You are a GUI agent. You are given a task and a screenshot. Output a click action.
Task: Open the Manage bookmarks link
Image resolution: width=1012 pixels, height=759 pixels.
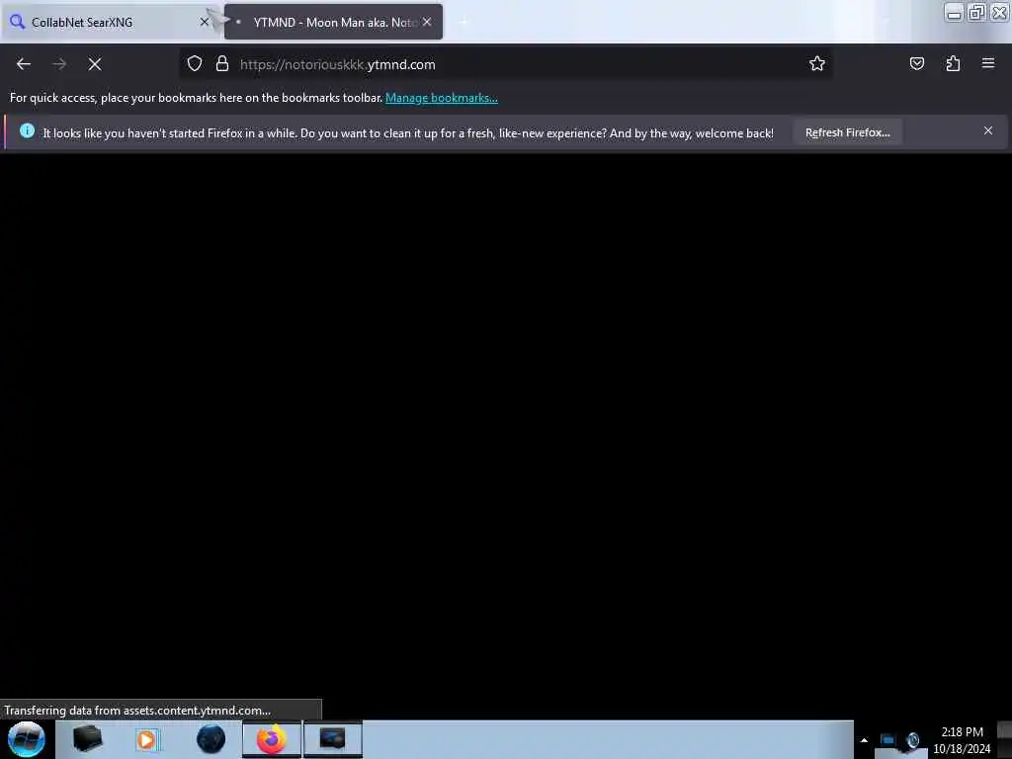coord(442,98)
